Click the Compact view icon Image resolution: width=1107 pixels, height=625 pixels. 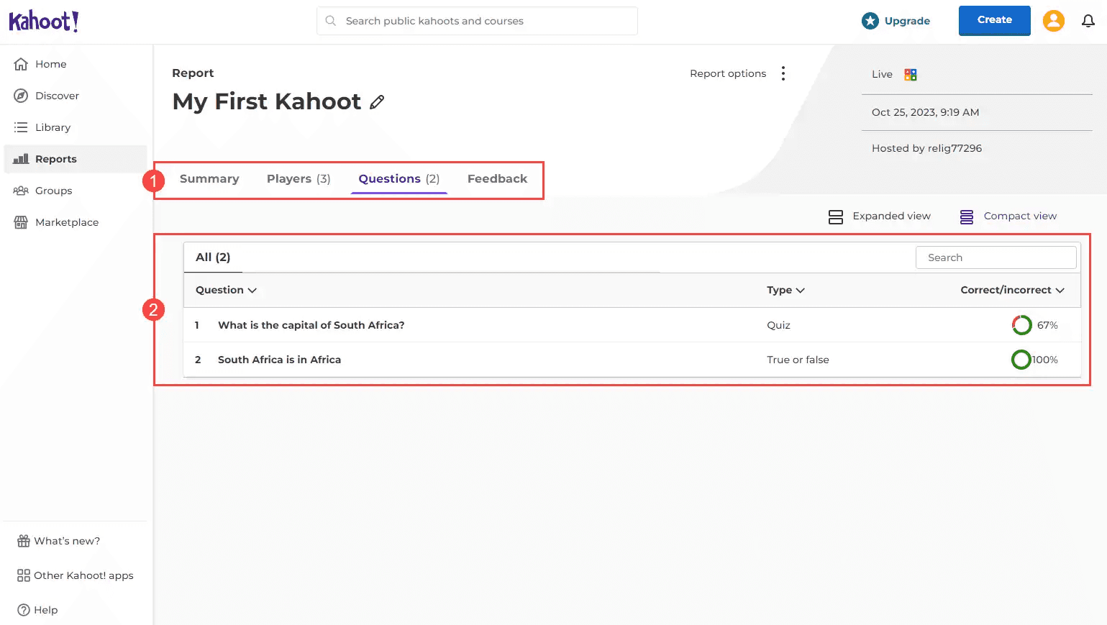967,217
